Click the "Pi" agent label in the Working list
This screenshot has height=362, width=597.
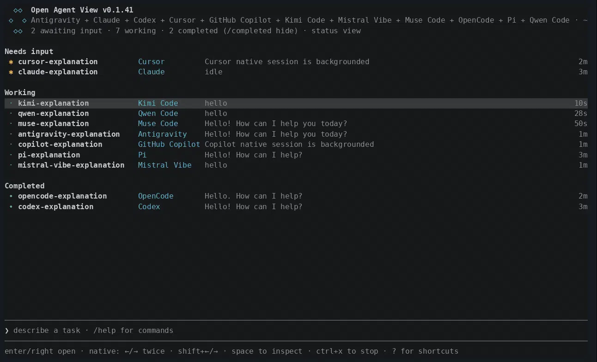(x=142, y=155)
